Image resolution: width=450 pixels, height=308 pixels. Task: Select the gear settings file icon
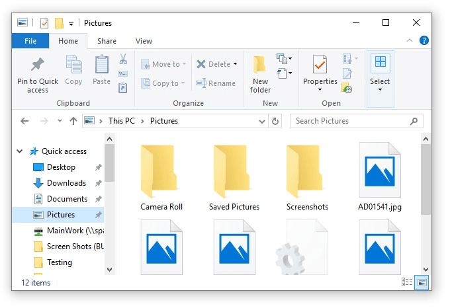tap(301, 248)
